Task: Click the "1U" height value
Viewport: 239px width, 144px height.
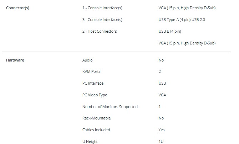Action: click(x=161, y=142)
